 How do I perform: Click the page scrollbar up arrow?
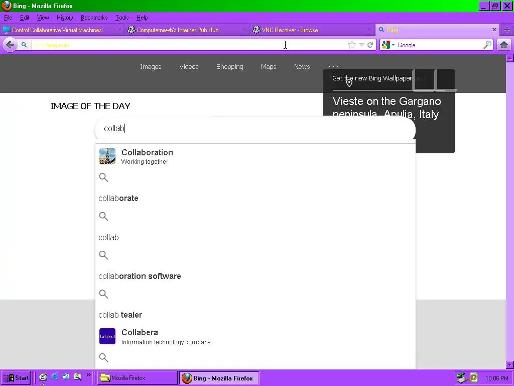pyautogui.click(x=510, y=58)
